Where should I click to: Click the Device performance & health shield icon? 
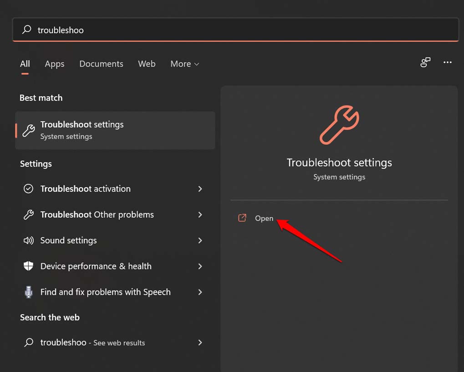point(28,266)
